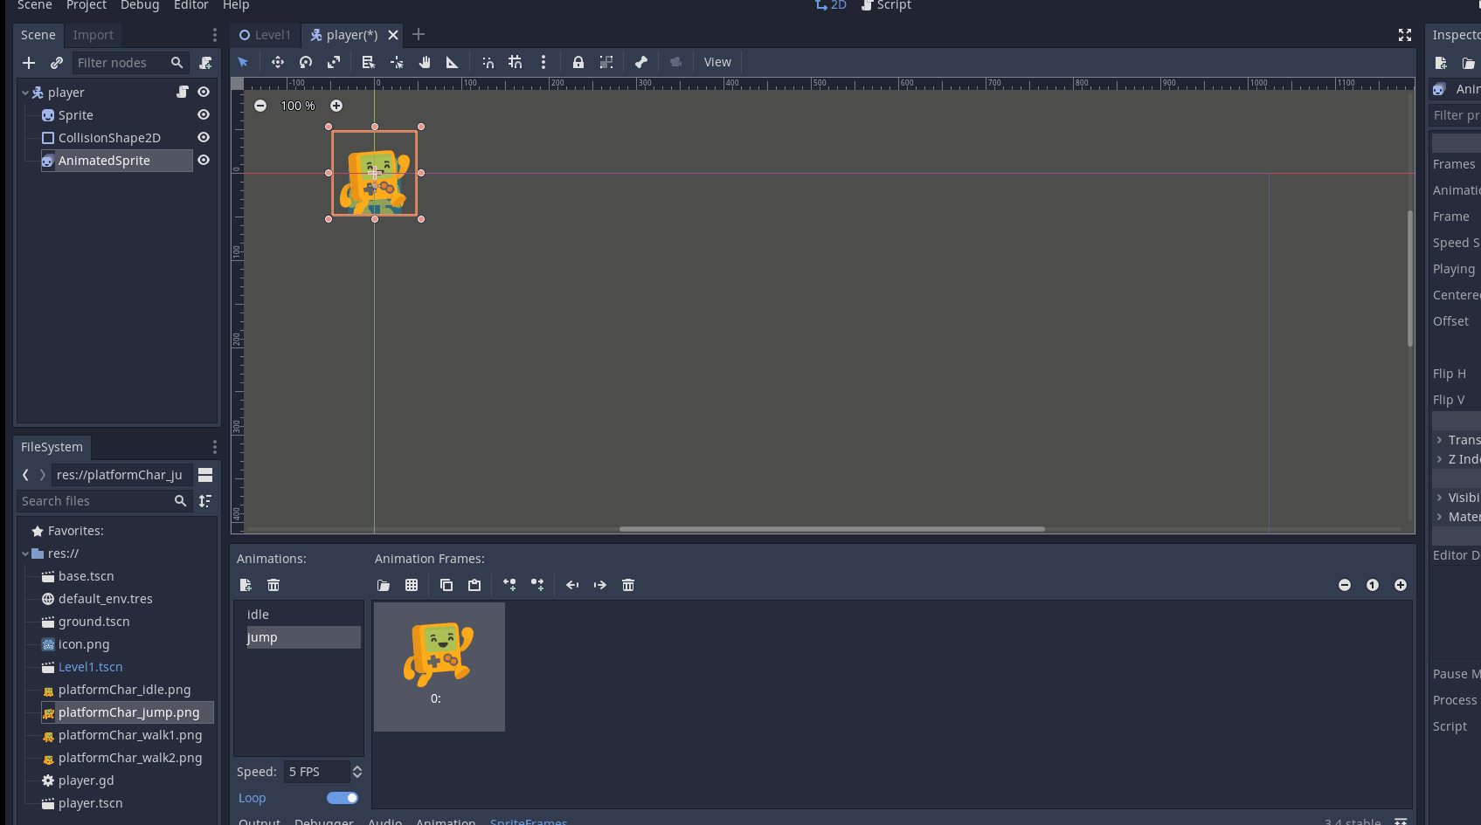Toggle visibility of Sprite node
1481x825 pixels.
coord(204,114)
